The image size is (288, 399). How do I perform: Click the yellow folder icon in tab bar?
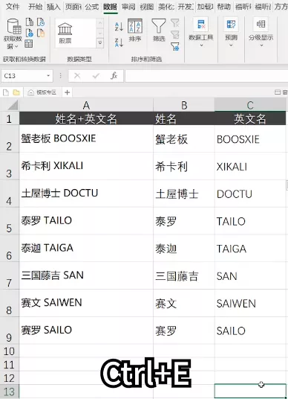pyautogui.click(x=16, y=92)
